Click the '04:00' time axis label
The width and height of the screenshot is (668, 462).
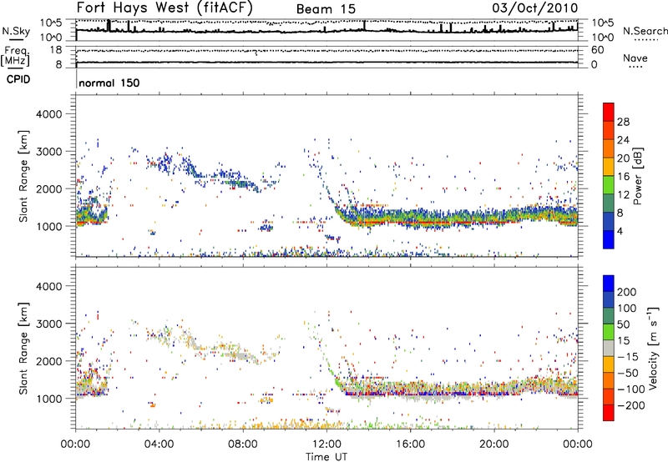point(159,444)
